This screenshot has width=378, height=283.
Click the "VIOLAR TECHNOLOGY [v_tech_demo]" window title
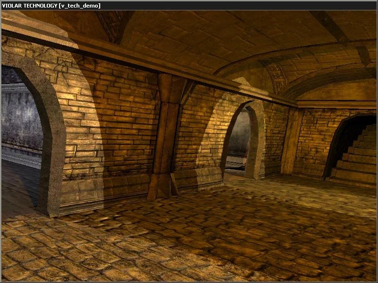point(51,6)
